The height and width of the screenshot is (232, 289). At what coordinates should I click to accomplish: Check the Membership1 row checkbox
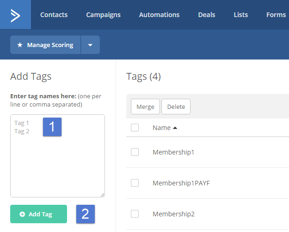coord(135,152)
